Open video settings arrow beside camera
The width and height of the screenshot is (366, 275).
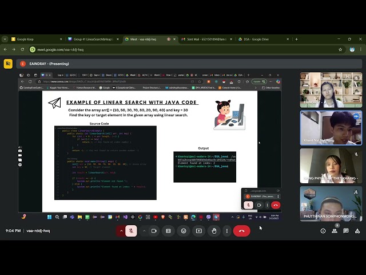click(144, 231)
